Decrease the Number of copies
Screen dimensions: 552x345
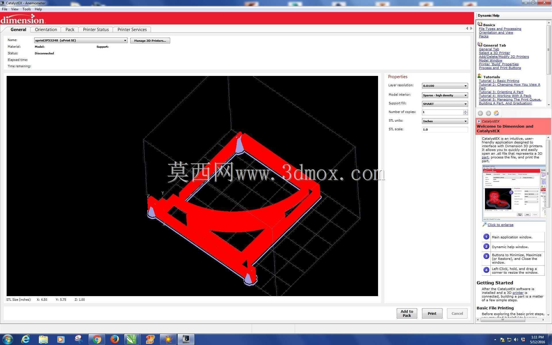click(x=465, y=114)
